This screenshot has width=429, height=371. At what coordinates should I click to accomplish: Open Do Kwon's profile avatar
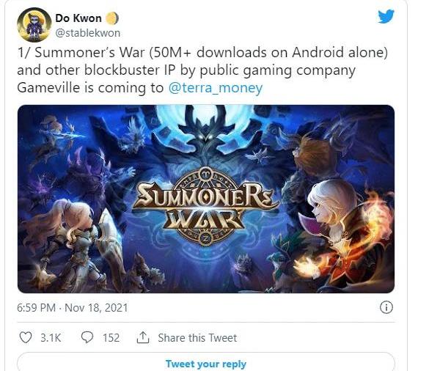pyautogui.click(x=34, y=25)
